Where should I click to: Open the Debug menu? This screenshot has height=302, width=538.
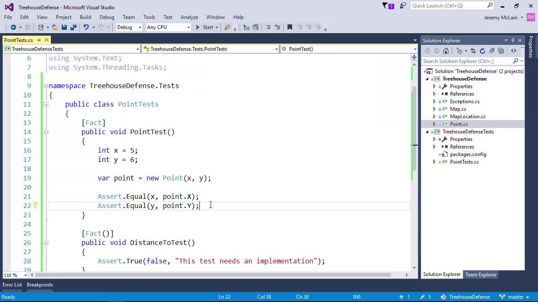click(106, 17)
